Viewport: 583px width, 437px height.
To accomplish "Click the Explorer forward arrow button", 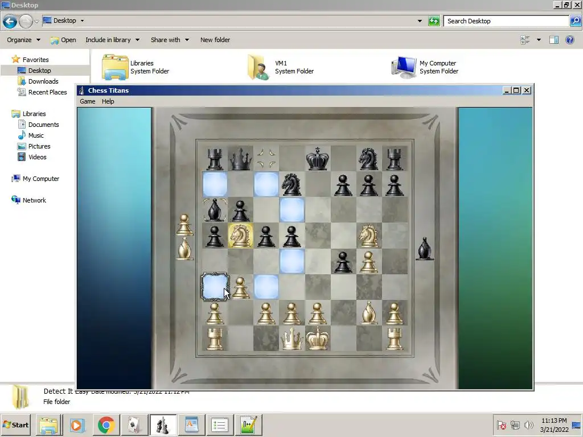I will [26, 21].
